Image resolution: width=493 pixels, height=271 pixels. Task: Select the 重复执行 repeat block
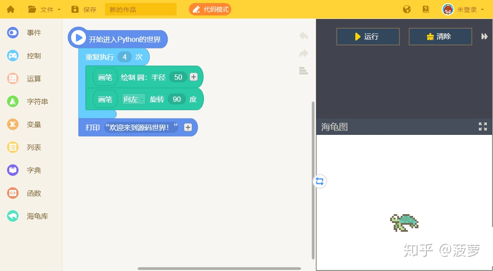[99, 57]
